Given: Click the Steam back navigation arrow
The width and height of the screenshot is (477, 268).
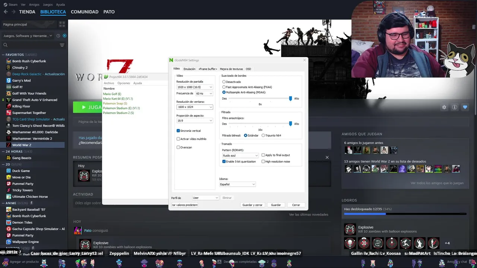Looking at the screenshot, I should coord(6,12).
